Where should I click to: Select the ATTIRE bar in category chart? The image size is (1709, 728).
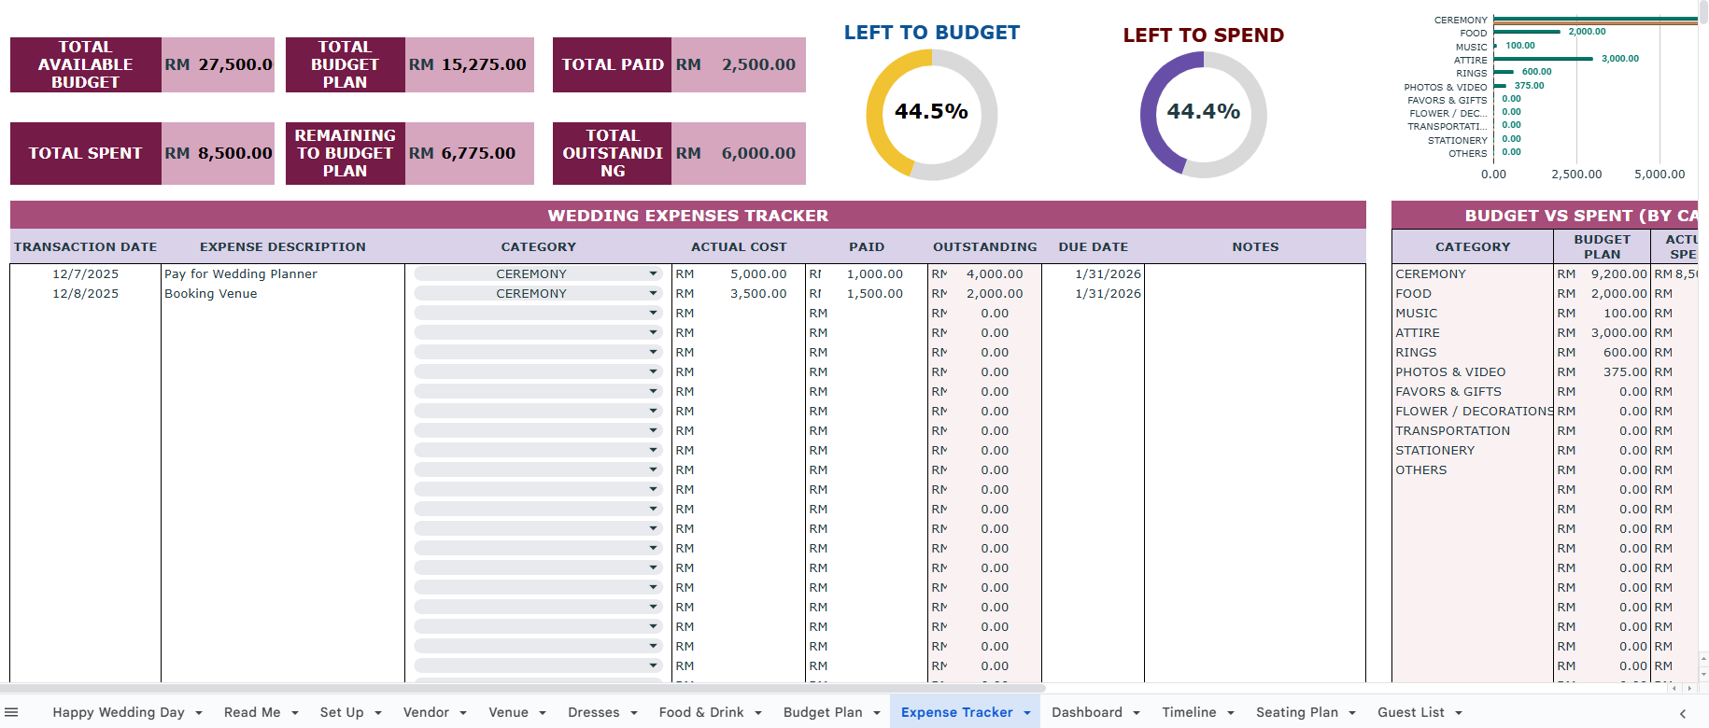click(x=1543, y=59)
